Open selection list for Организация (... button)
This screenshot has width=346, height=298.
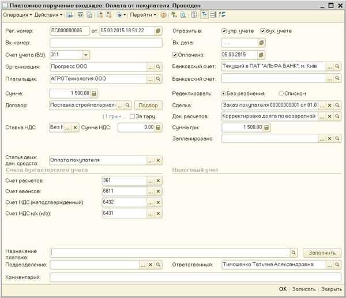click(151, 67)
